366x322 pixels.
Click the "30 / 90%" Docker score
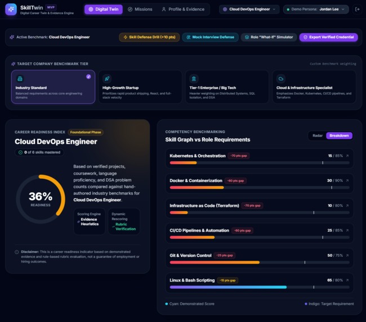click(335, 180)
